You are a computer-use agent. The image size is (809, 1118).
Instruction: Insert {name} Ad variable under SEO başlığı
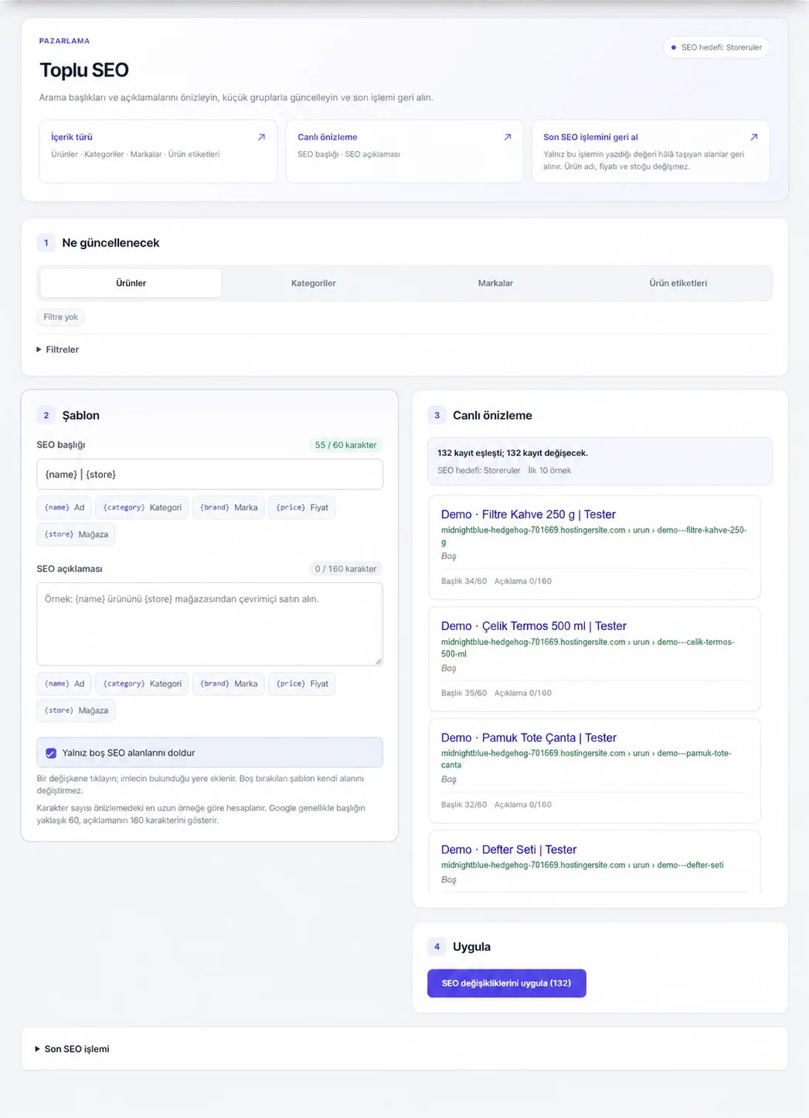(x=64, y=508)
